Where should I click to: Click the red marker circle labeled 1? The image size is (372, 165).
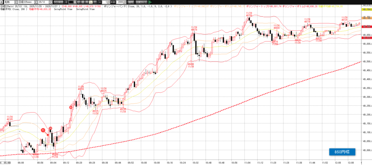[x=43, y=130]
